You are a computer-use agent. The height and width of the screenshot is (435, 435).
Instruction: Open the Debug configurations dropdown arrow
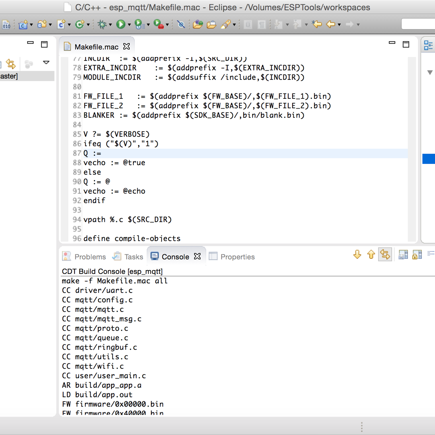click(x=110, y=25)
